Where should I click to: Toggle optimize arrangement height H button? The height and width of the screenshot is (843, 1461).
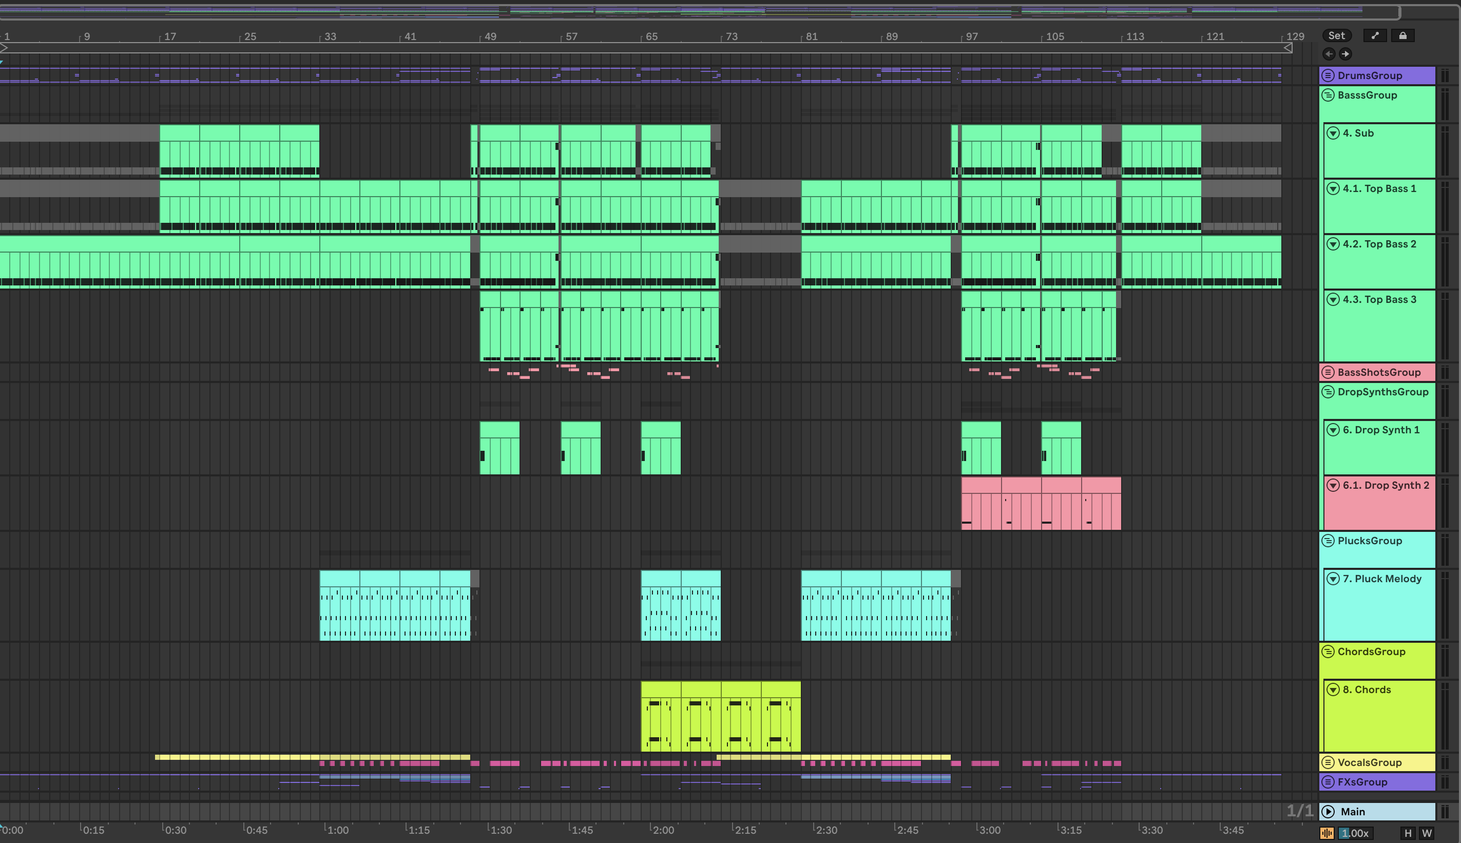pyautogui.click(x=1408, y=833)
